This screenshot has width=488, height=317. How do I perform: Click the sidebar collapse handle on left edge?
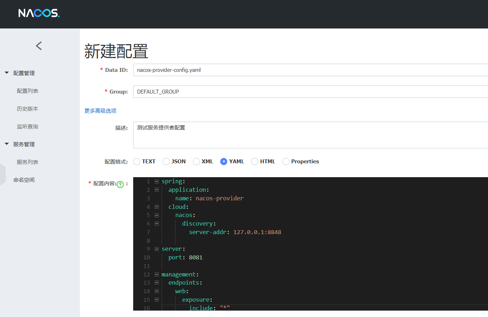click(3, 174)
